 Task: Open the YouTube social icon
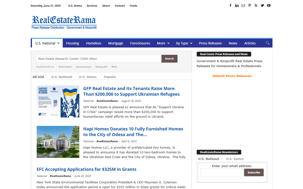pyautogui.click(x=268, y=6)
